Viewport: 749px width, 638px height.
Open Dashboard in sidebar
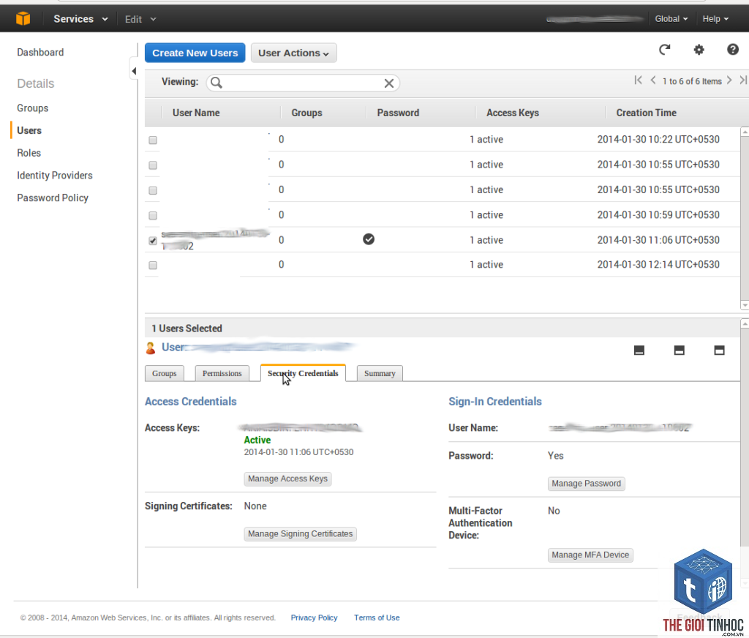(40, 52)
